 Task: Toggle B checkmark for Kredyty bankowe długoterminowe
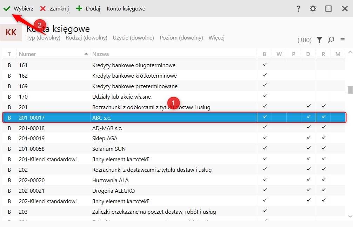point(265,65)
